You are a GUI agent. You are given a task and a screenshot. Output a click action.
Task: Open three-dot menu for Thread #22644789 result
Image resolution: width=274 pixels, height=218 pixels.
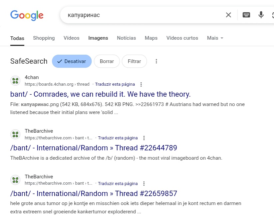(144, 138)
